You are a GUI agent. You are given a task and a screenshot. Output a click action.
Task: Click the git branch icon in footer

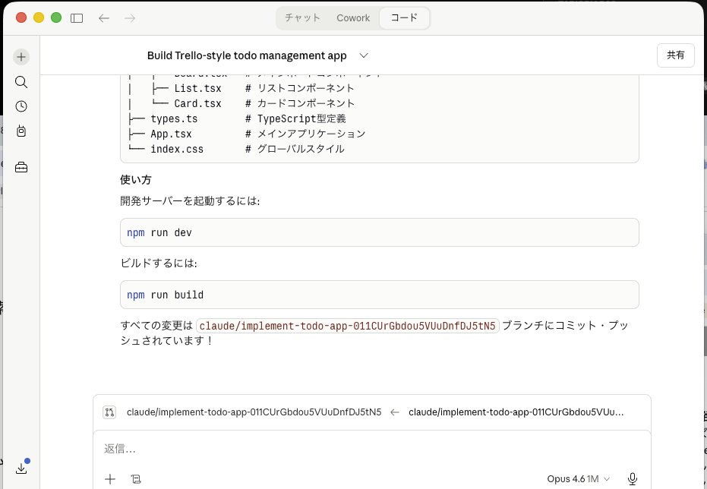109,412
